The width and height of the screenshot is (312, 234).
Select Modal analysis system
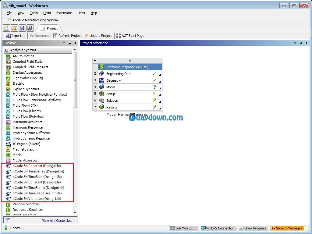17,155
